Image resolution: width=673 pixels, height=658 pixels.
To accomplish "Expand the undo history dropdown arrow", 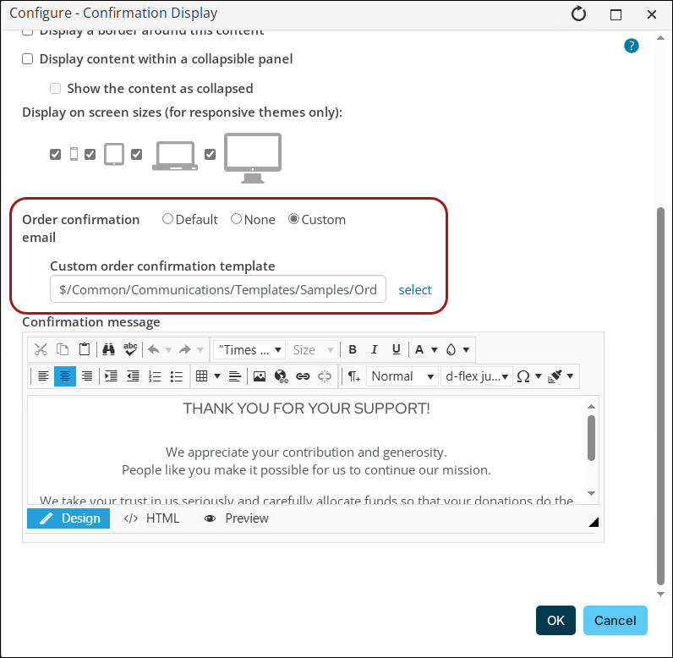I will point(169,350).
